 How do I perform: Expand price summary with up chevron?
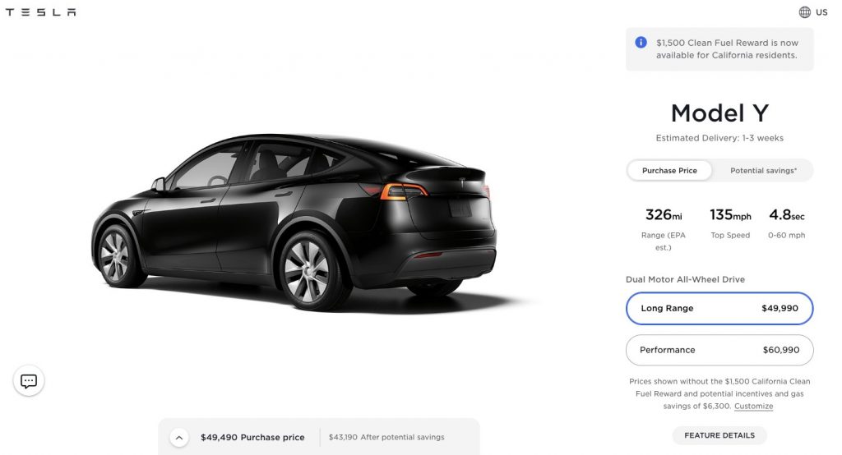tap(179, 437)
